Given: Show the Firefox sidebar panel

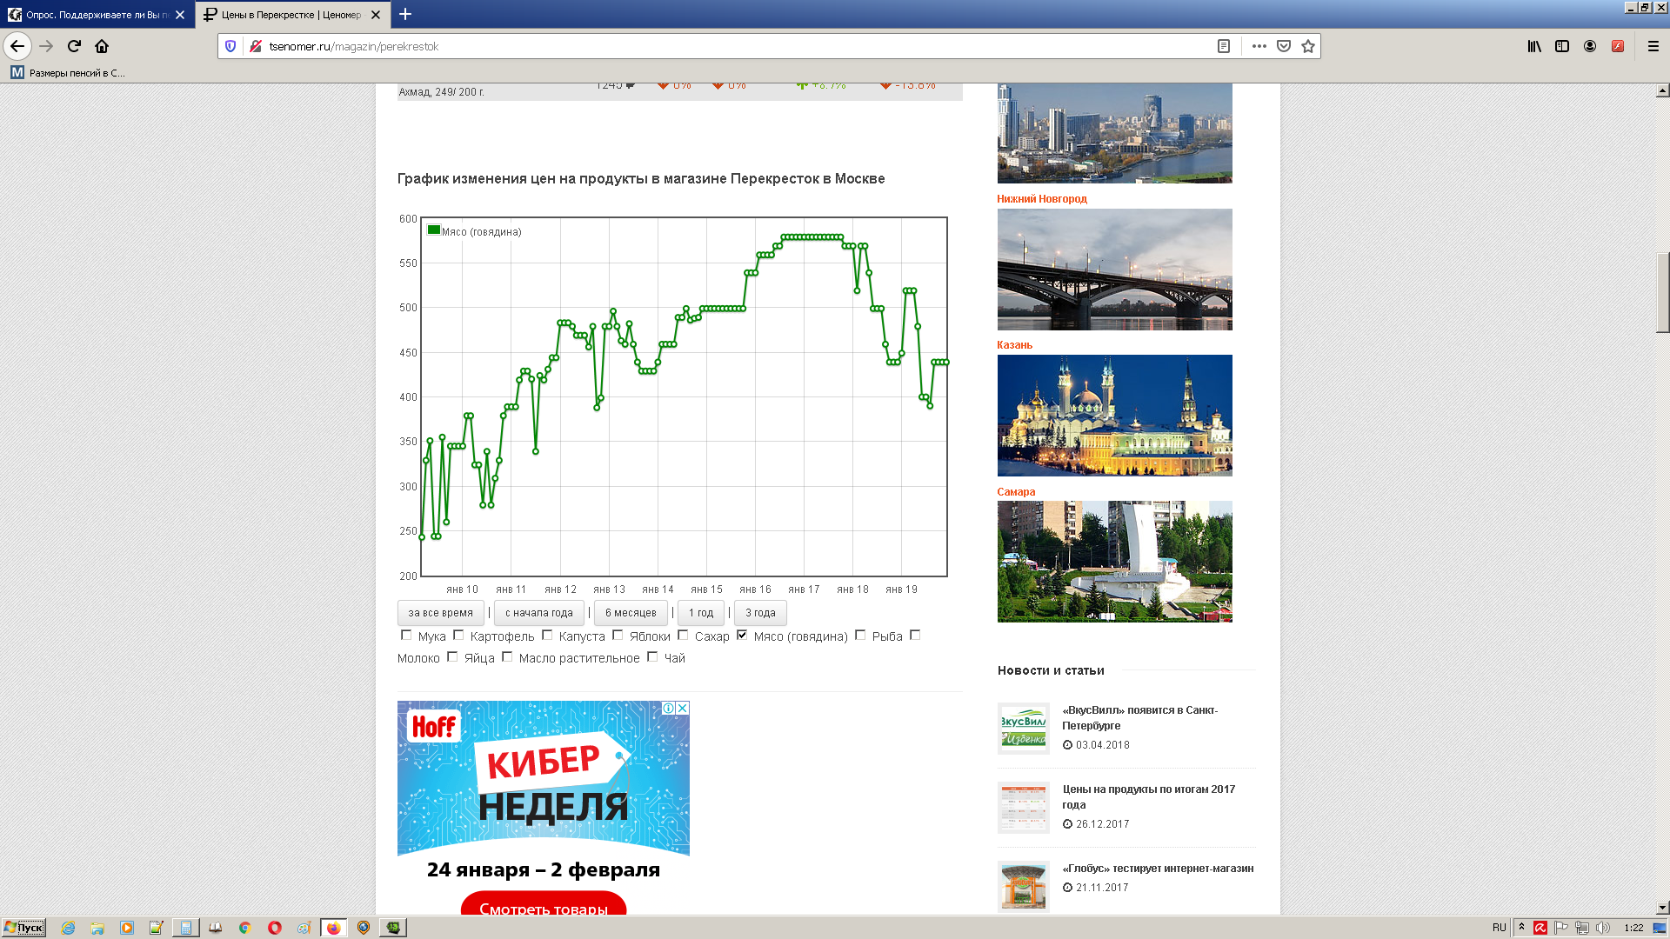Looking at the screenshot, I should (x=1562, y=46).
